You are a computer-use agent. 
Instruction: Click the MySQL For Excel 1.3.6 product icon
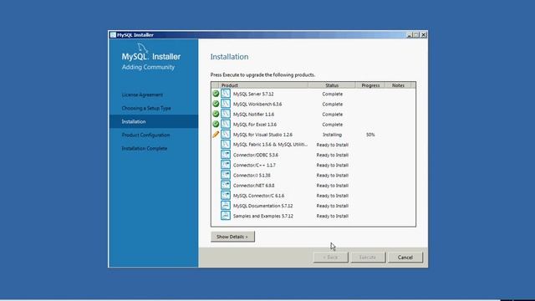[226, 125]
